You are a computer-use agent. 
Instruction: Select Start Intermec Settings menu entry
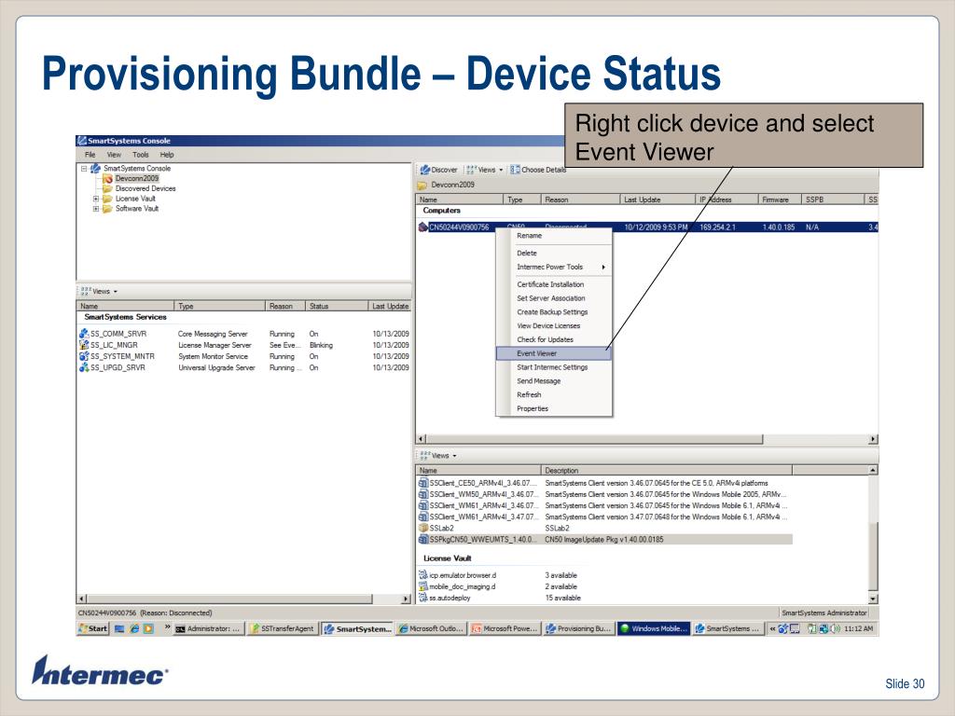(552, 367)
